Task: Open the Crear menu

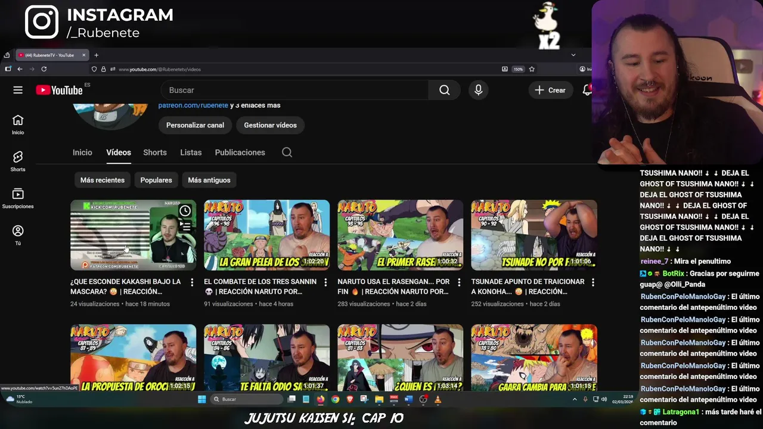Action: pos(550,90)
